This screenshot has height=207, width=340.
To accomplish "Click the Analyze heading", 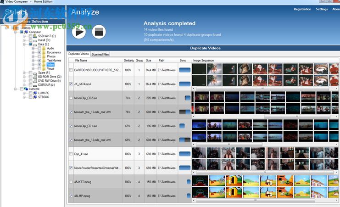I will (85, 12).
